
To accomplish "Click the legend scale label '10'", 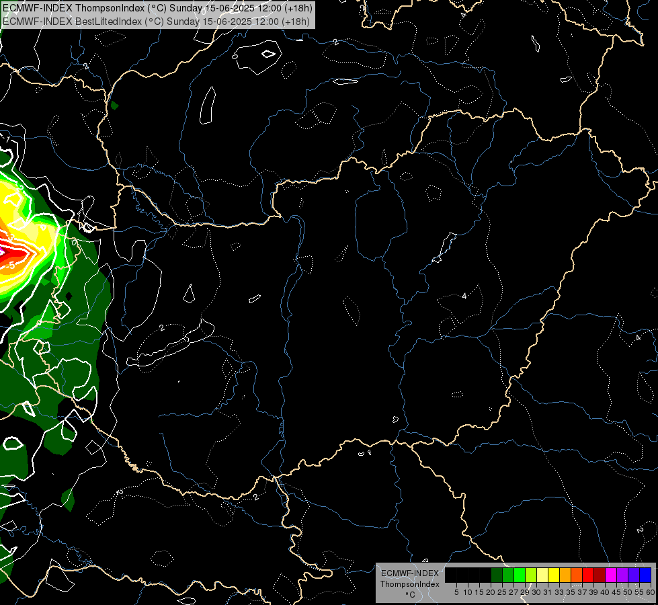I will [x=468, y=592].
